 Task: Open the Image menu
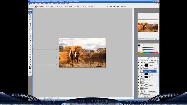(x=38, y=4)
